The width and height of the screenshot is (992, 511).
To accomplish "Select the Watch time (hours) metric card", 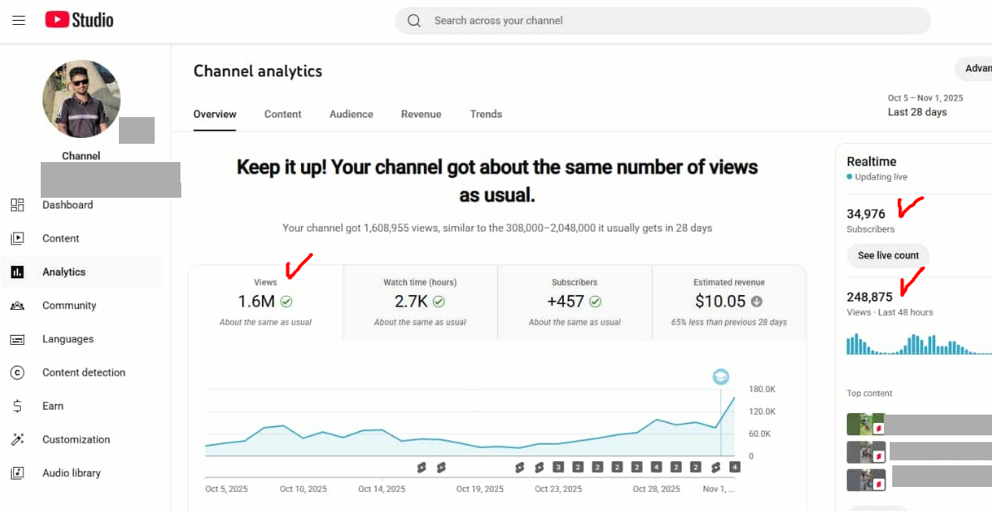I will click(420, 302).
